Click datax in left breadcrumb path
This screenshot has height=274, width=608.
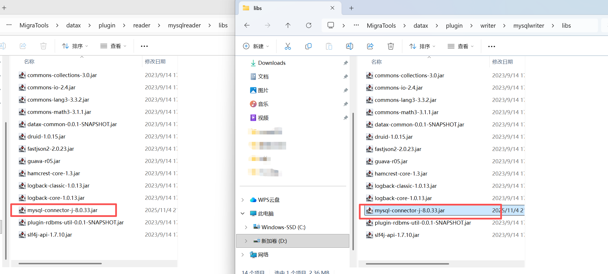[x=73, y=25]
